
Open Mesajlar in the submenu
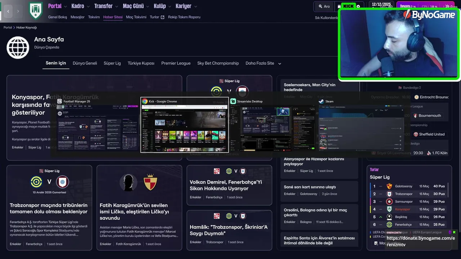pos(77,17)
